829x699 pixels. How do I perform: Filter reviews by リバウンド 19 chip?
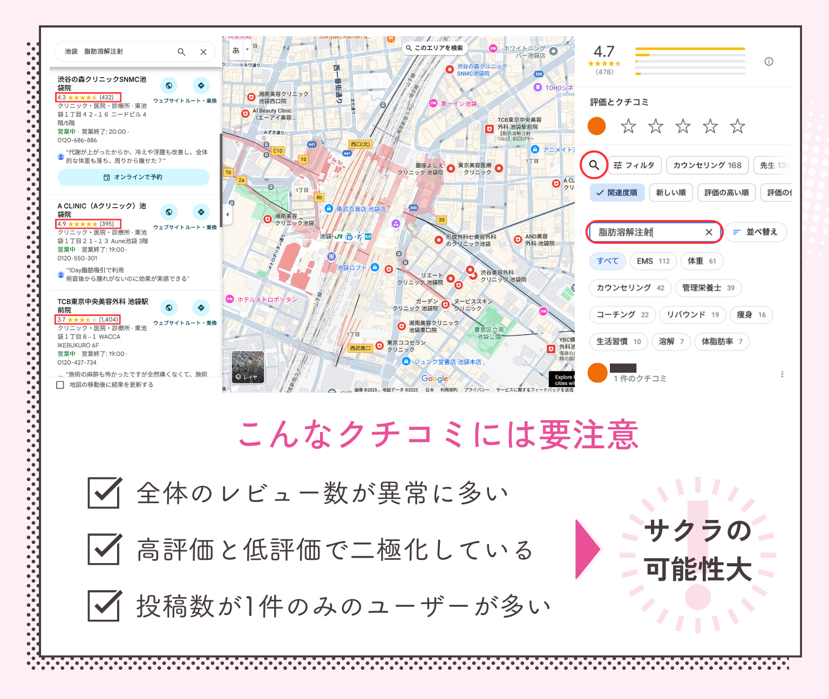(x=692, y=315)
